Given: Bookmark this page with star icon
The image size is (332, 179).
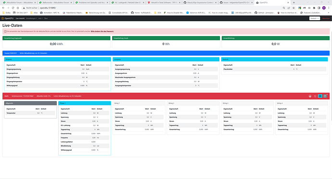Looking at the screenshot, I should [x=294, y=8].
